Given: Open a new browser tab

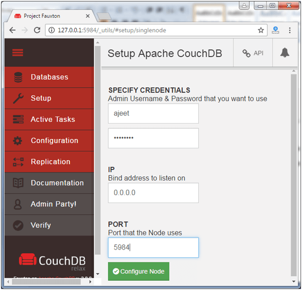Looking at the screenshot, I should point(104,17).
